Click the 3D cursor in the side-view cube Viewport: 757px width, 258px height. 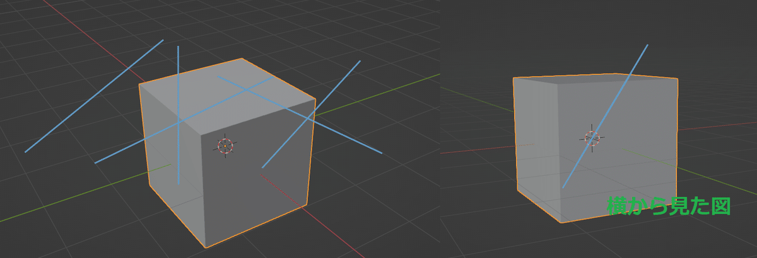click(592, 137)
